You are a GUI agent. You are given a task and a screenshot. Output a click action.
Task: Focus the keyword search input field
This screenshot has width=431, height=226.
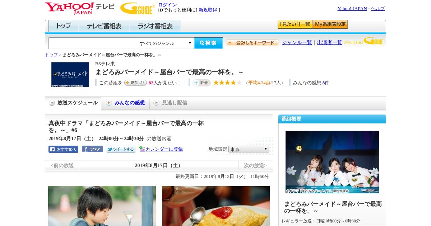(x=93, y=43)
